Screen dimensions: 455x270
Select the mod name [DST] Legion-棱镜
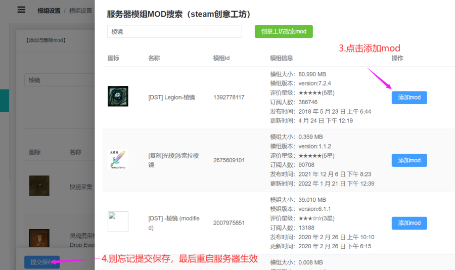(x=171, y=97)
